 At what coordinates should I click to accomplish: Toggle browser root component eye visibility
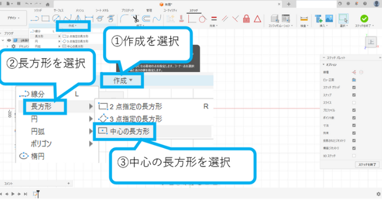9,40
